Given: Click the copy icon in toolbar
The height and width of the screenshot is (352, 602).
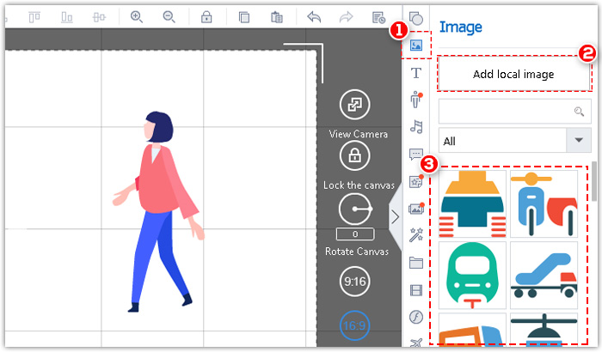Looking at the screenshot, I should point(243,17).
